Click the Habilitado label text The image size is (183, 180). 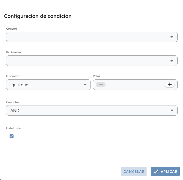pyautogui.click(x=14, y=128)
